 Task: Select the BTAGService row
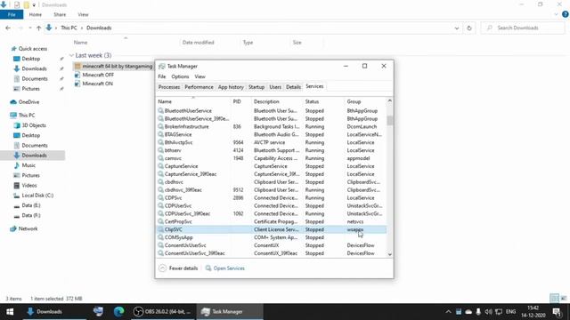point(271,134)
